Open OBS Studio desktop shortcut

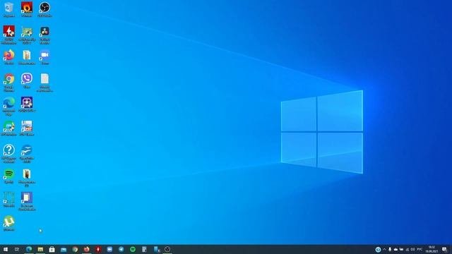44,8
